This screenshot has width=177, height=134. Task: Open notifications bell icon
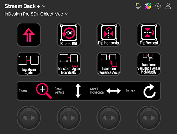(x=138, y=6)
